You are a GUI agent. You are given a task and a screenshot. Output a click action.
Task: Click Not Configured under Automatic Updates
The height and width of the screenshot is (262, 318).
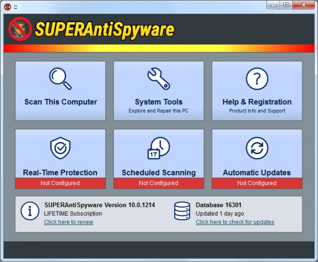(x=257, y=183)
